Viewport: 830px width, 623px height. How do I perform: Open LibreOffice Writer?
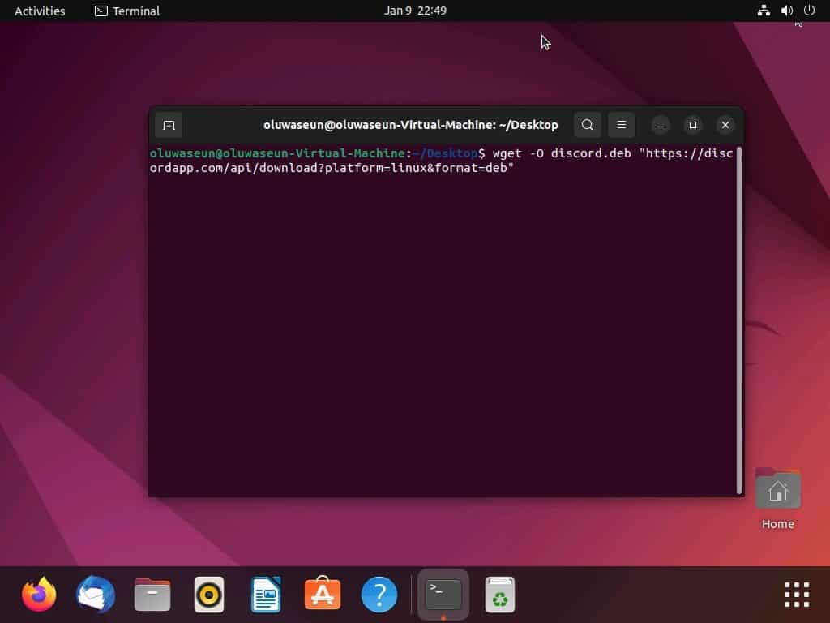click(x=265, y=594)
